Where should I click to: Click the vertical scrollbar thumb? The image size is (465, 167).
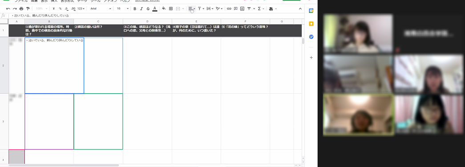[x=303, y=41]
